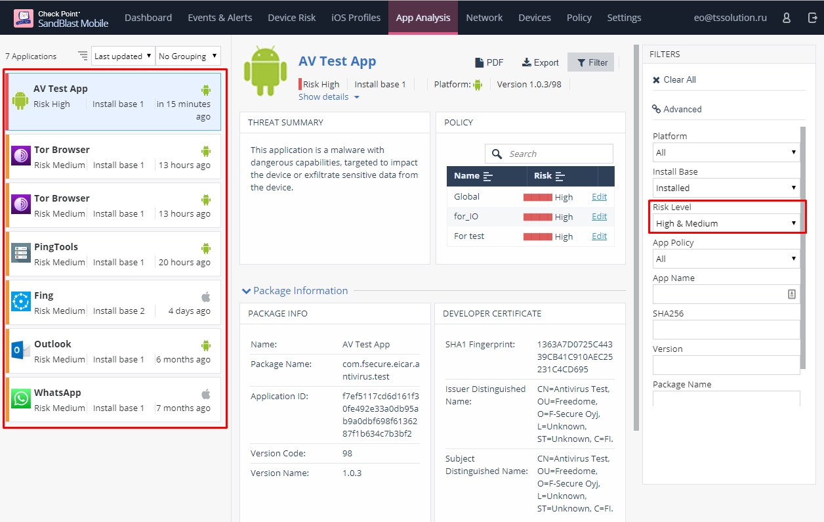The height and width of the screenshot is (522, 824).
Task: Download the PDF report
Action: pos(489,62)
